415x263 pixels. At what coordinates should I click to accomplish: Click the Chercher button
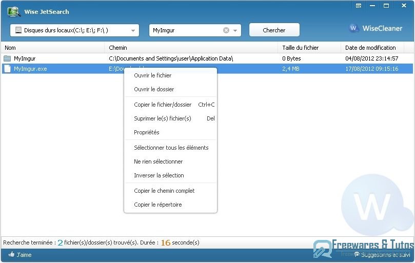274,30
